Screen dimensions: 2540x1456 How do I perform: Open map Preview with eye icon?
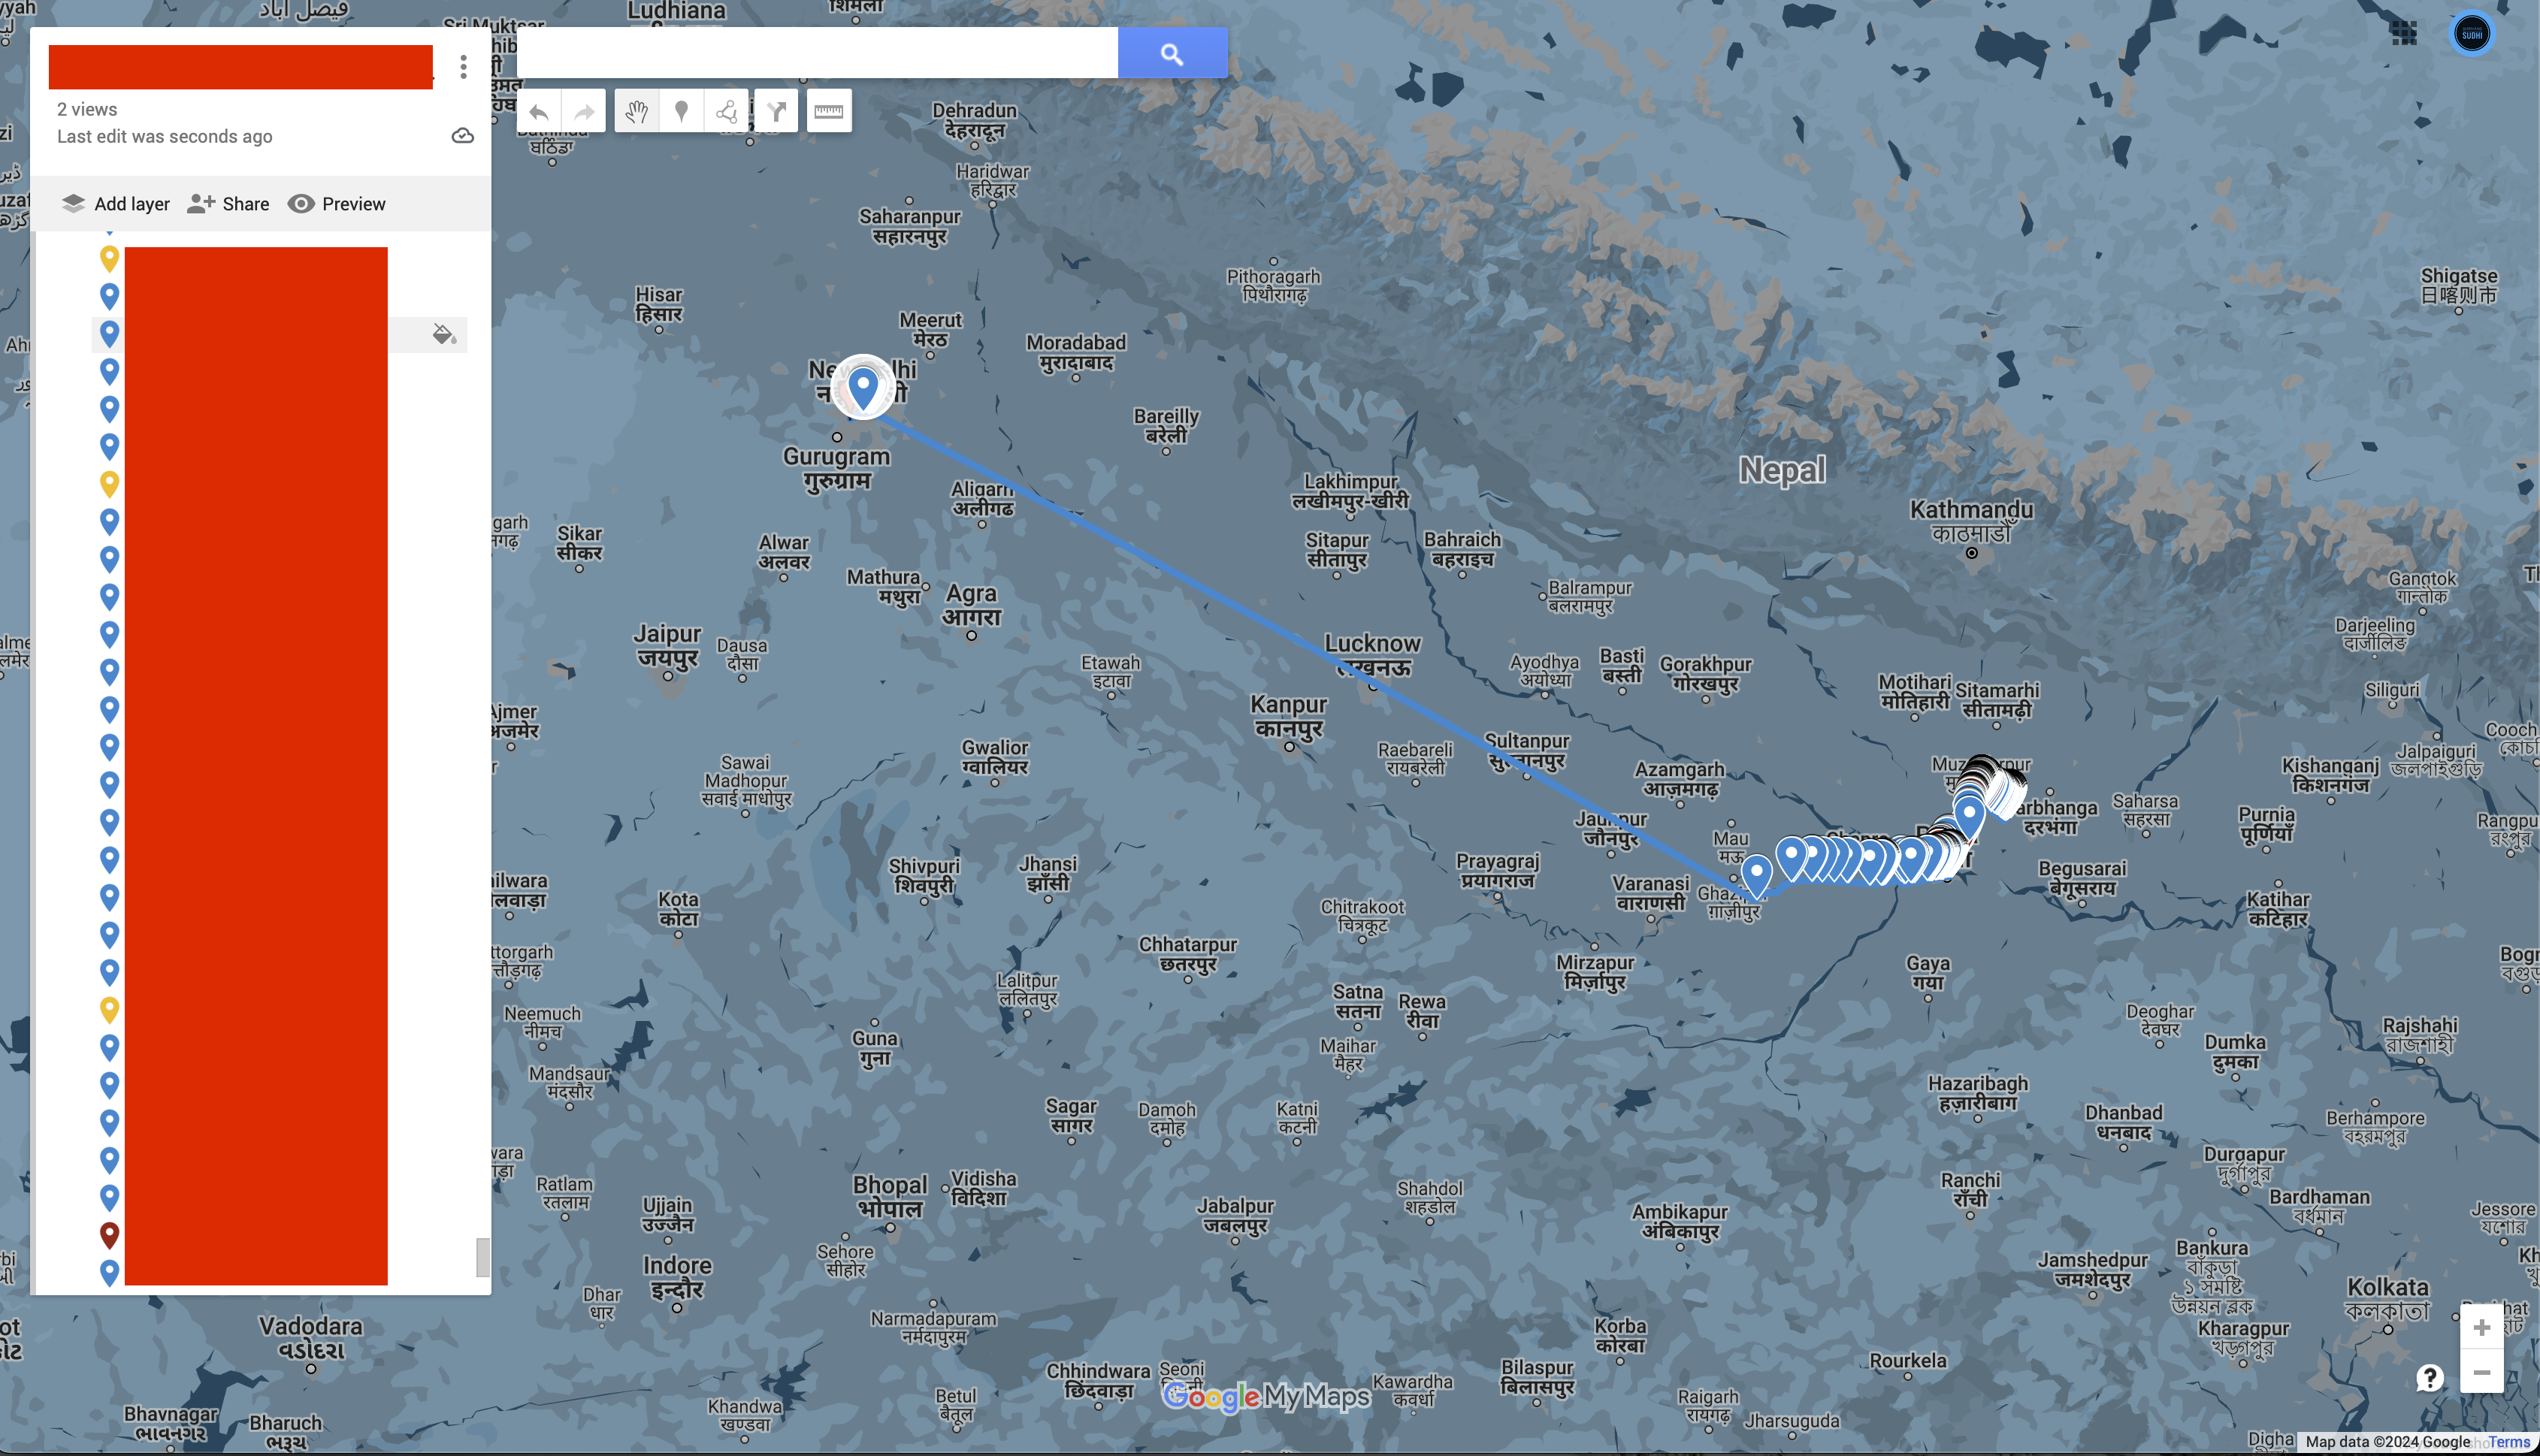(x=337, y=204)
